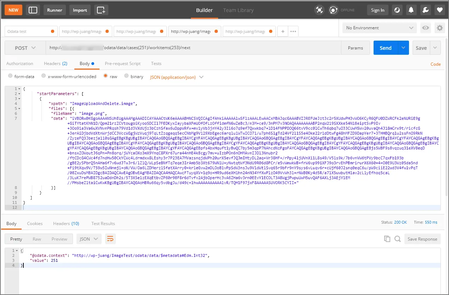The width and height of the screenshot is (449, 295).
Task: Open response format JSON dropdown
Action: tap(89, 239)
